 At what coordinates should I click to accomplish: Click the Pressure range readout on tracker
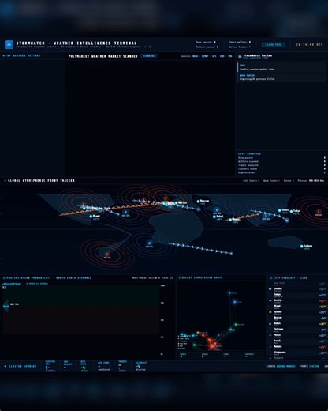point(311,181)
